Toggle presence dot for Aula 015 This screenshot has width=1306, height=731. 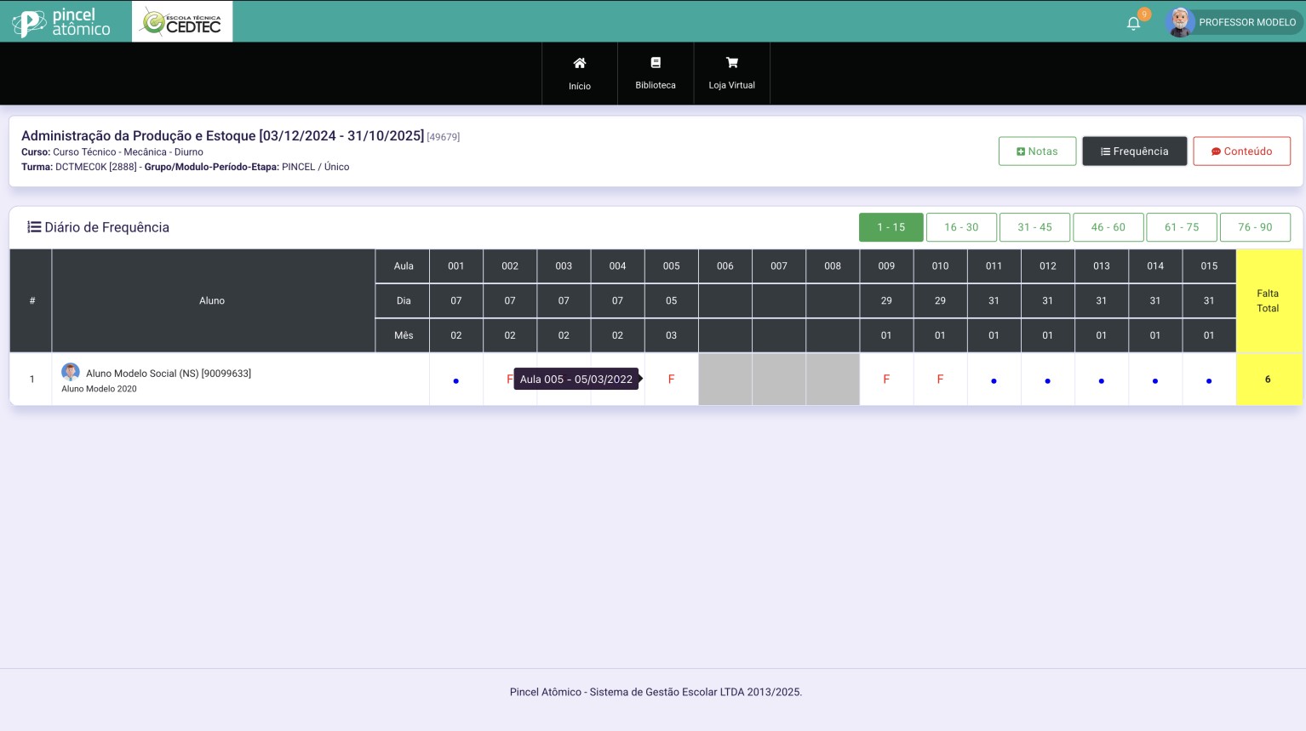[1209, 380]
